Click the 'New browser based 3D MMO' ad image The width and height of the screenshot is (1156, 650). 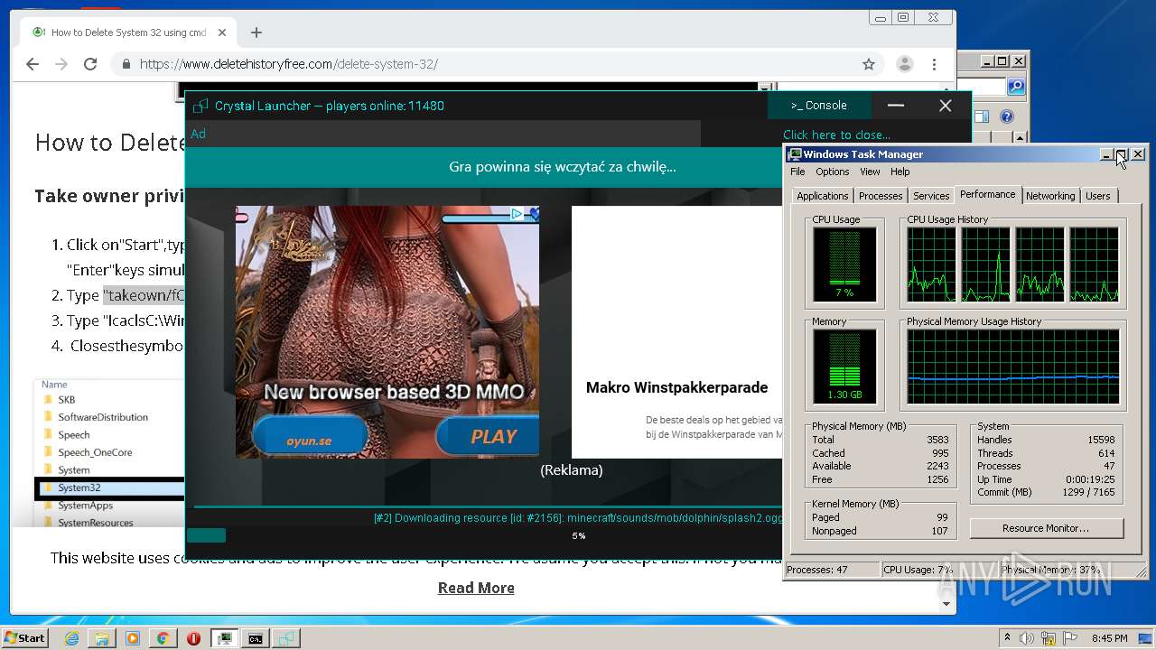(x=387, y=332)
